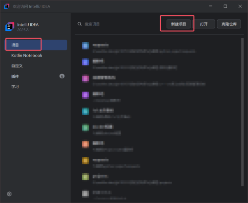Click the IntelliJ icon in title bar
Image resolution: width=248 pixels, height=203 pixels.
click(x=6, y=6)
